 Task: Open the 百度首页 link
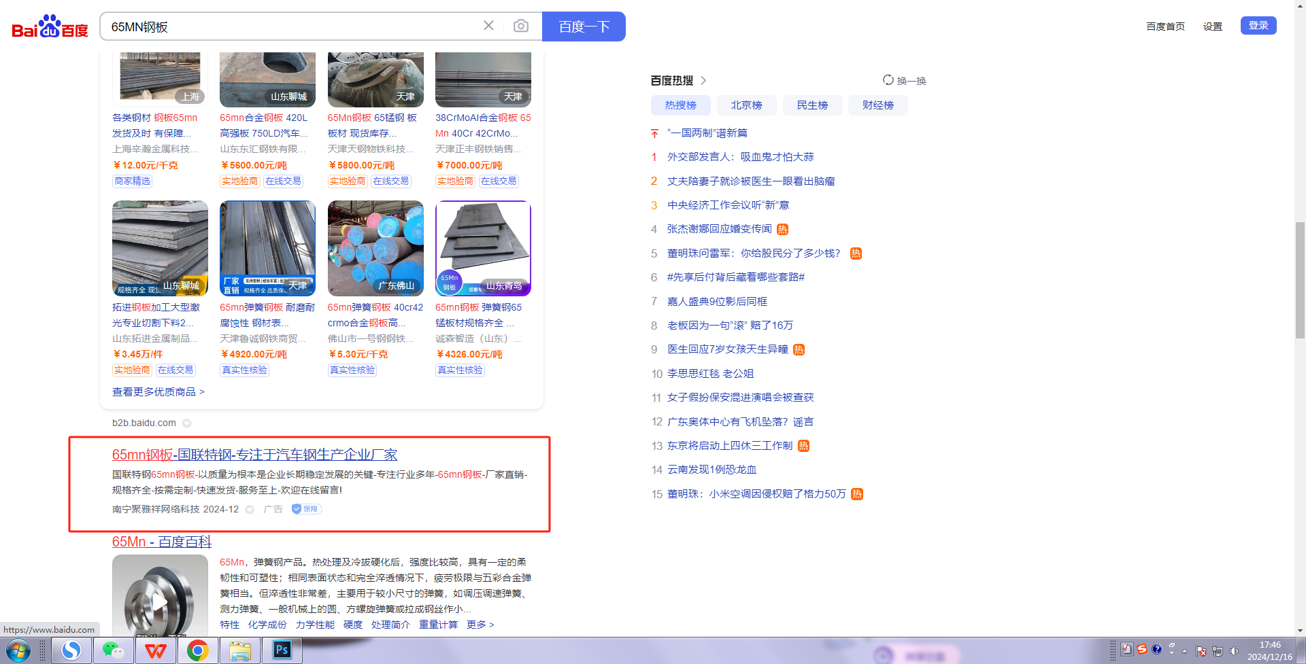click(x=1165, y=27)
